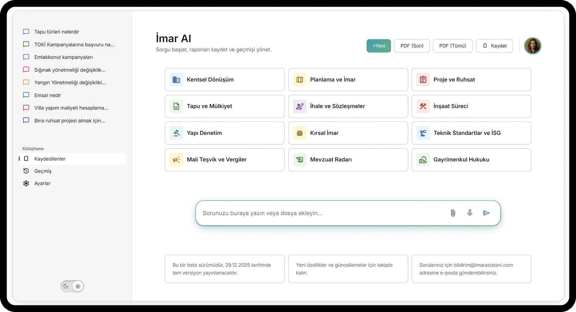Switch to dark mode with moon icon
Screen dimensions: 576x312
[x=66, y=286]
